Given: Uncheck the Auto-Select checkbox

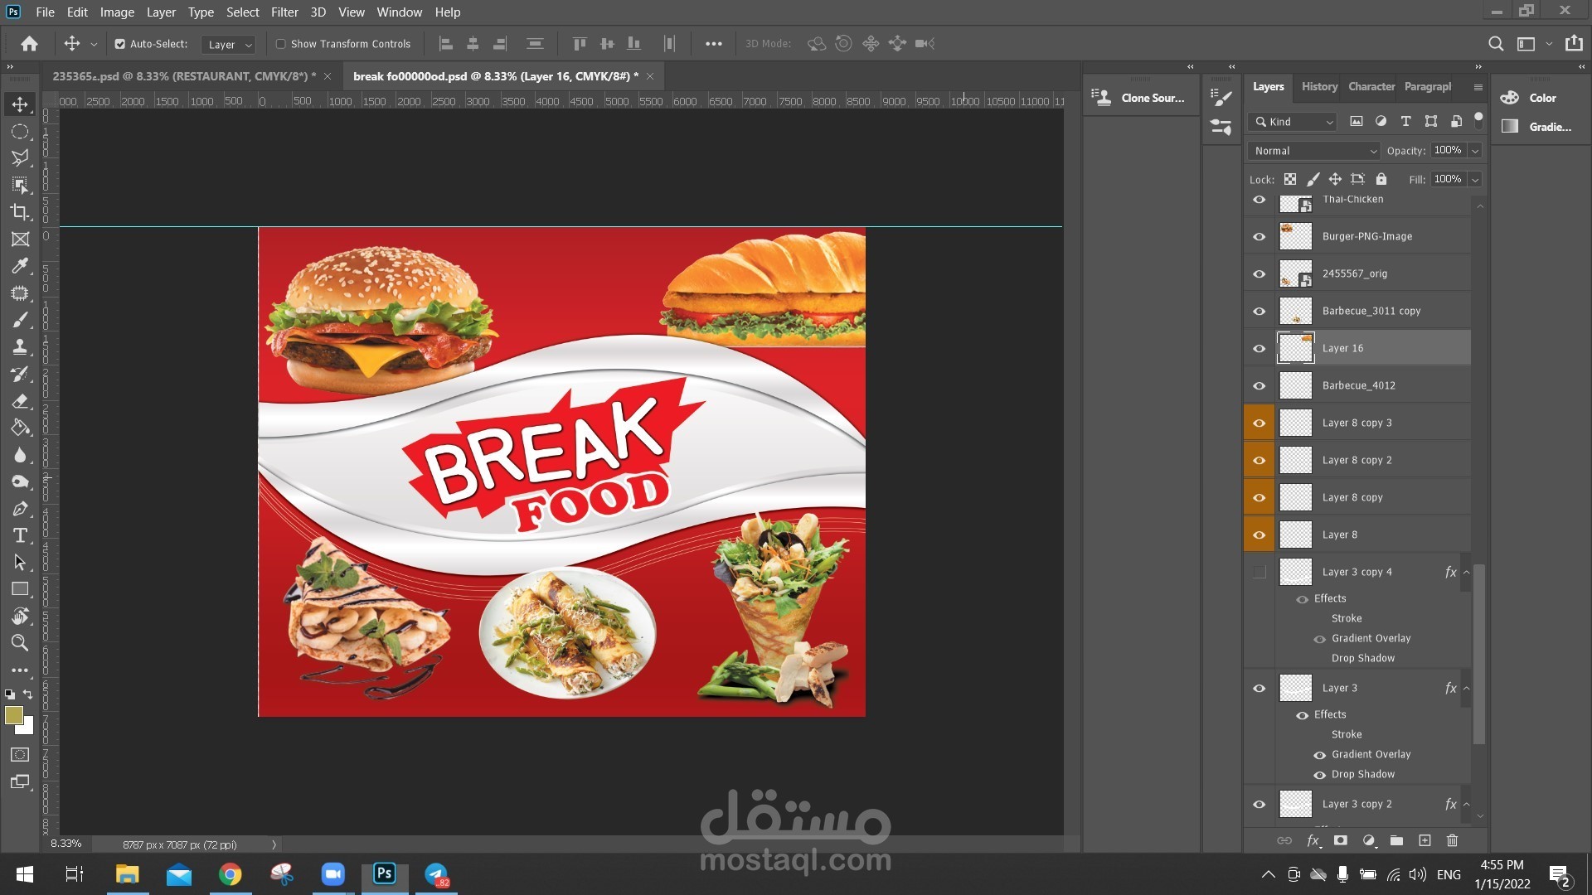Looking at the screenshot, I should pyautogui.click(x=120, y=44).
